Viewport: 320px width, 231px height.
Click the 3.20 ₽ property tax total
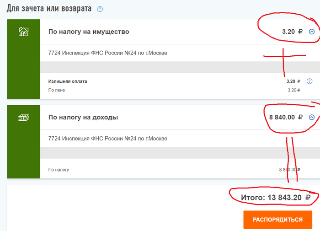click(292, 32)
